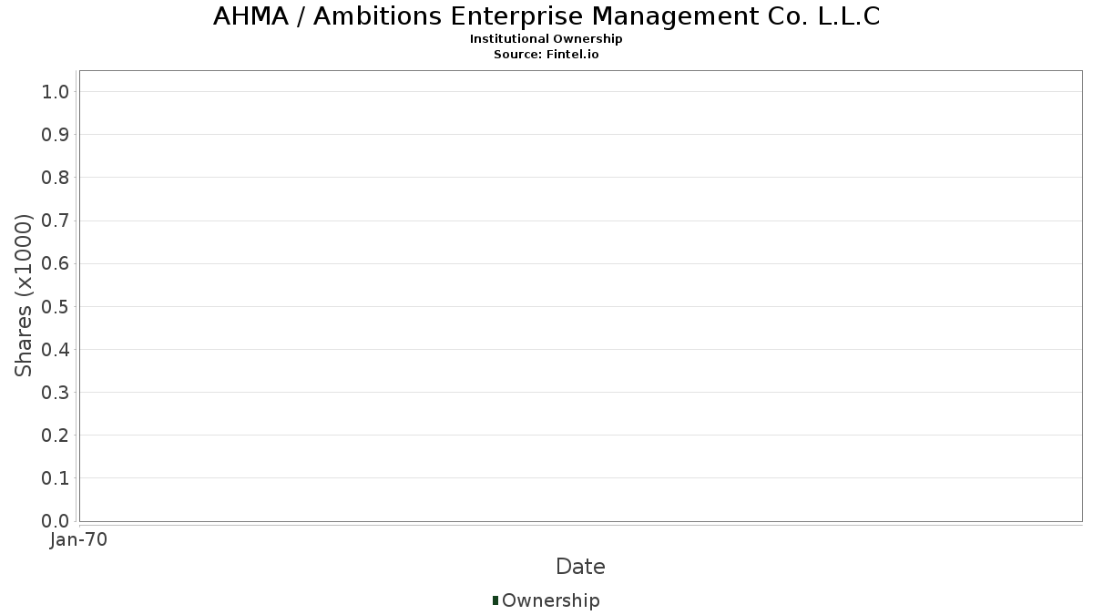1093x615 pixels.
Task: Click the Source: Fintel.io text
Action: click(546, 54)
